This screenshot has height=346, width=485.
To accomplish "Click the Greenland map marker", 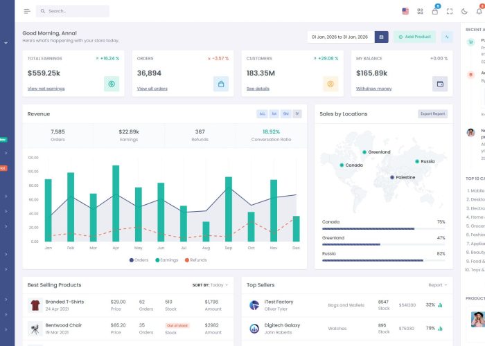I will 364,152.
